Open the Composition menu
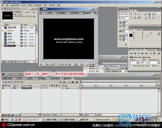Image resolution: width=162 pixels, height=128 pixels. pos(15,5)
